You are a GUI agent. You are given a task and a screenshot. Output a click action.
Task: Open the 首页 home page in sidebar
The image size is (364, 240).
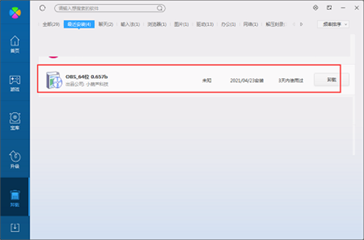pos(15,44)
